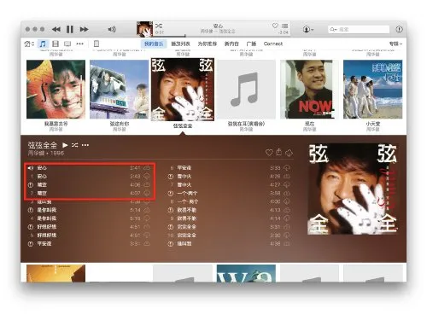
Task: Open the Connect tab
Action: (273, 44)
